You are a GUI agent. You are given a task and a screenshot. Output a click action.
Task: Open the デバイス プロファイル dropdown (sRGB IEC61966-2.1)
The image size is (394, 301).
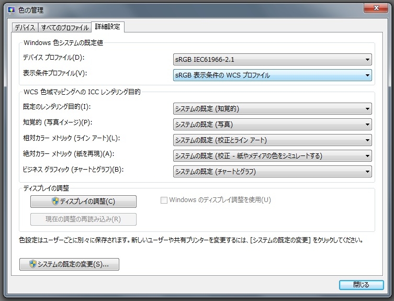(273, 60)
